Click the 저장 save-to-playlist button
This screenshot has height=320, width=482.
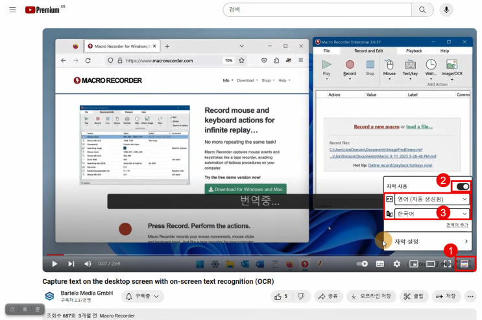(446, 297)
